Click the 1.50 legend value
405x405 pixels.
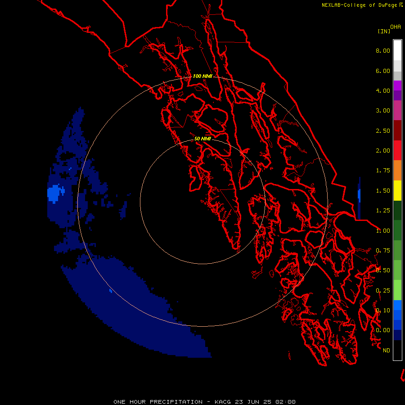tap(383, 191)
